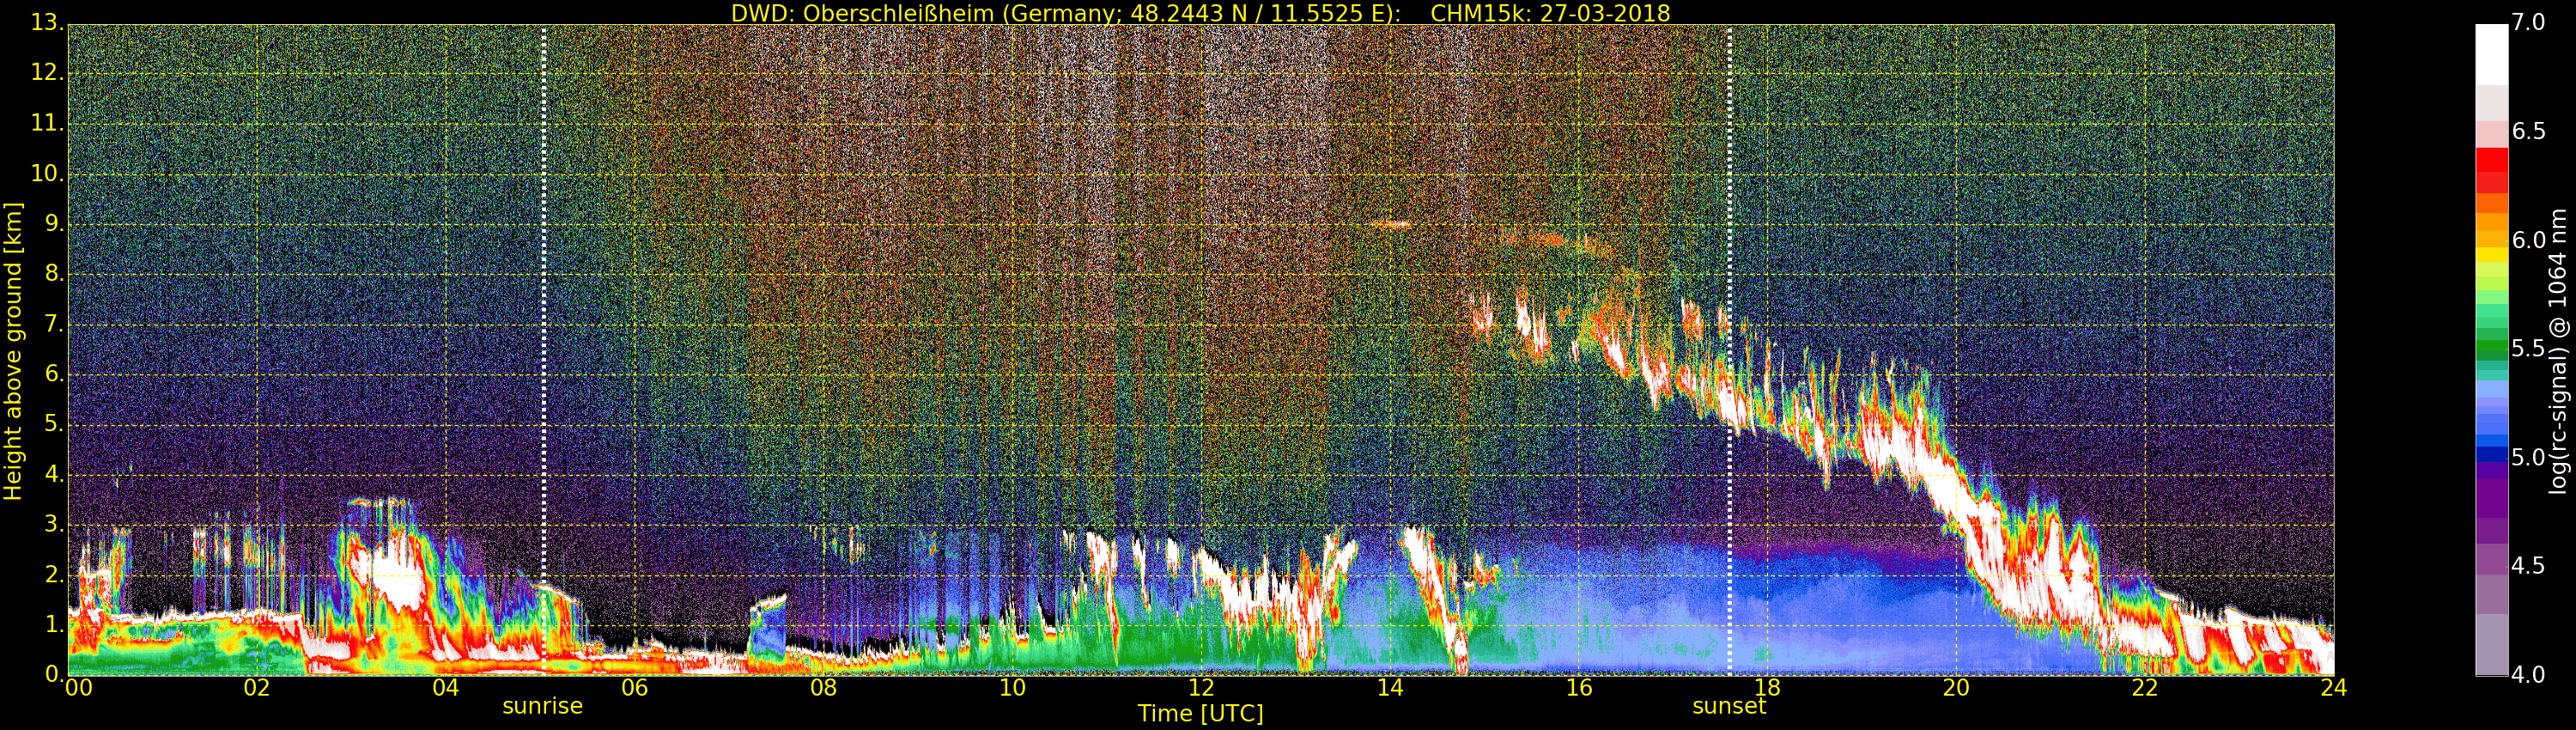
Task: Click the 4.0 tick label on the colorbar
Action: tap(2528, 675)
